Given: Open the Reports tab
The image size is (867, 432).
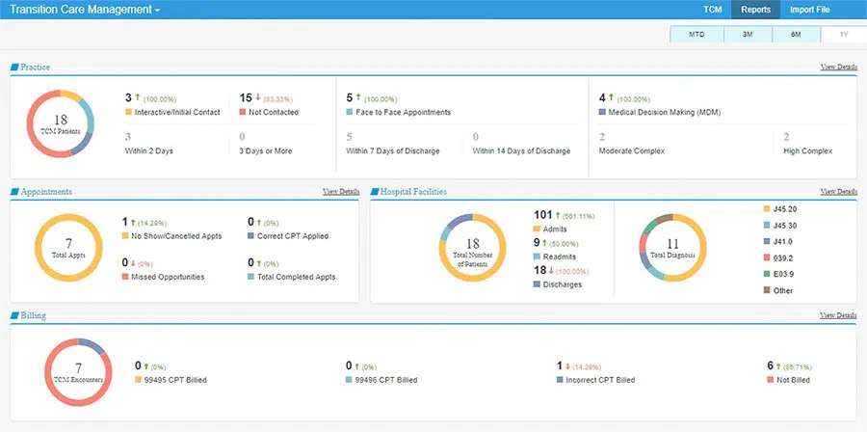Looking at the screenshot, I should pyautogui.click(x=756, y=10).
